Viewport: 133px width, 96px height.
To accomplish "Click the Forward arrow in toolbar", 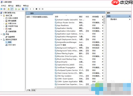I will coord(4,9).
